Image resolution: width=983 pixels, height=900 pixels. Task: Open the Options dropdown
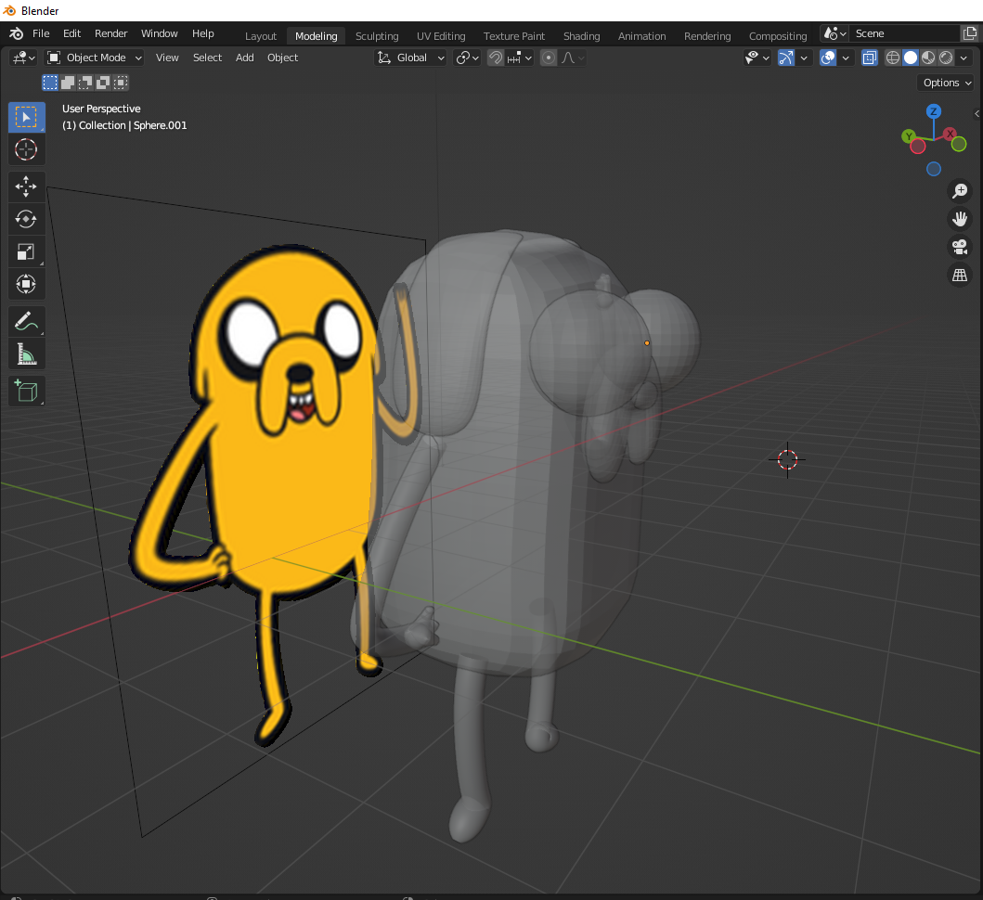click(947, 83)
